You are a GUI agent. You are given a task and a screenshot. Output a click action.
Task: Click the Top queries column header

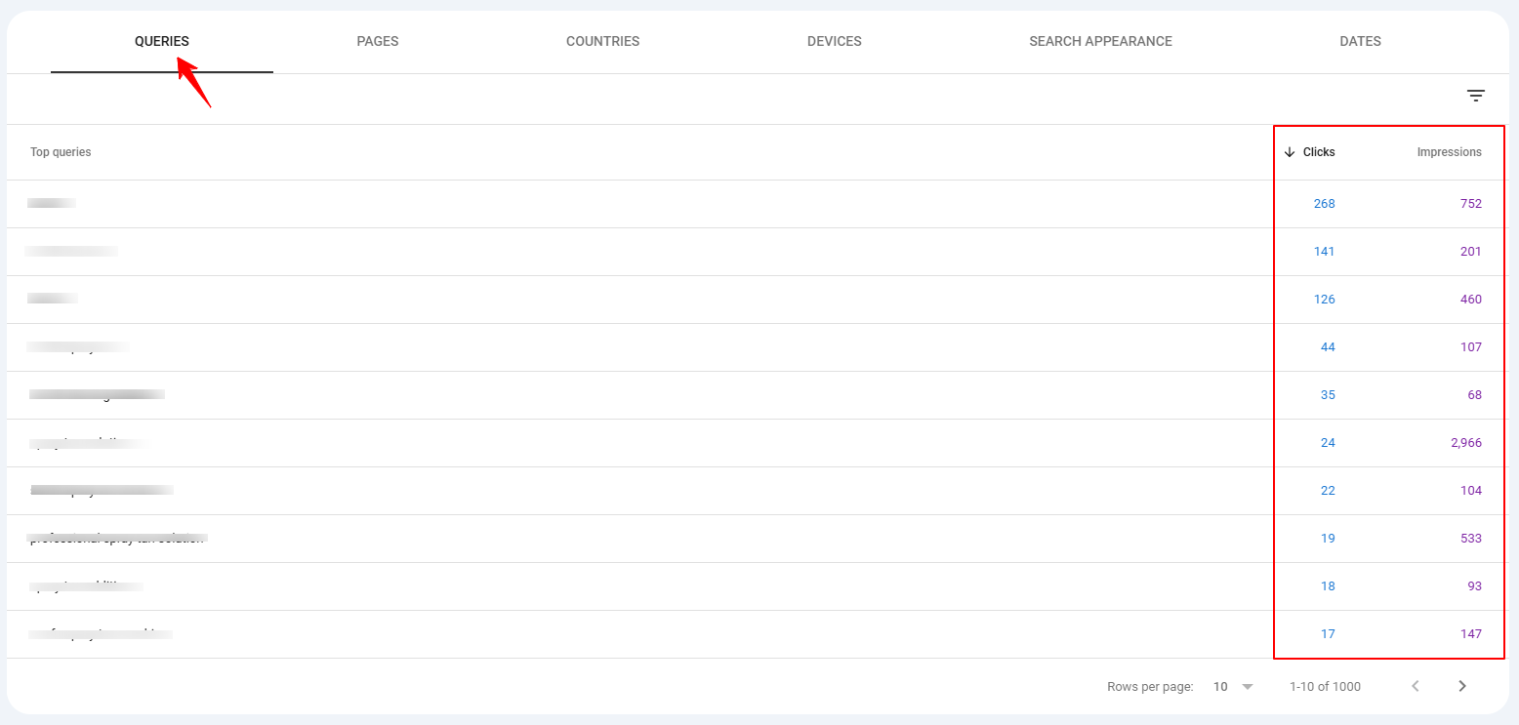(61, 152)
